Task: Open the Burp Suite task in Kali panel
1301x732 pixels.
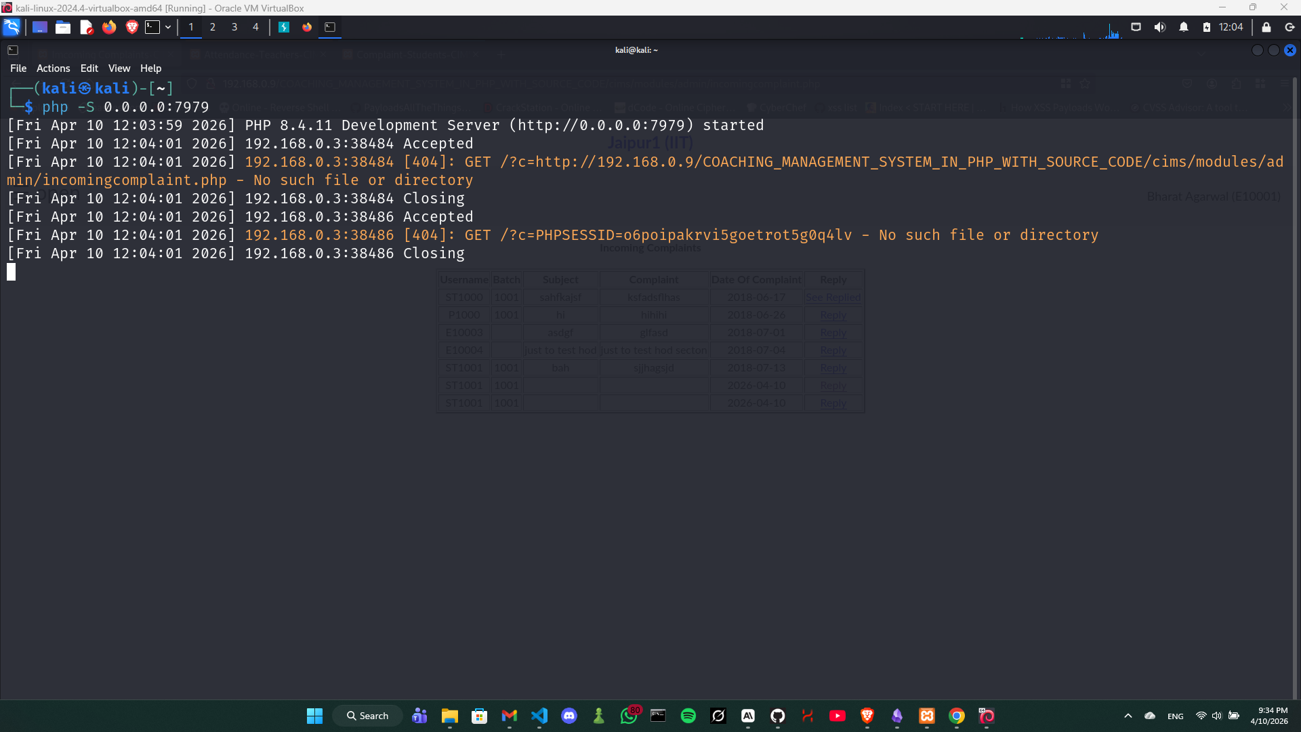Action: [284, 27]
